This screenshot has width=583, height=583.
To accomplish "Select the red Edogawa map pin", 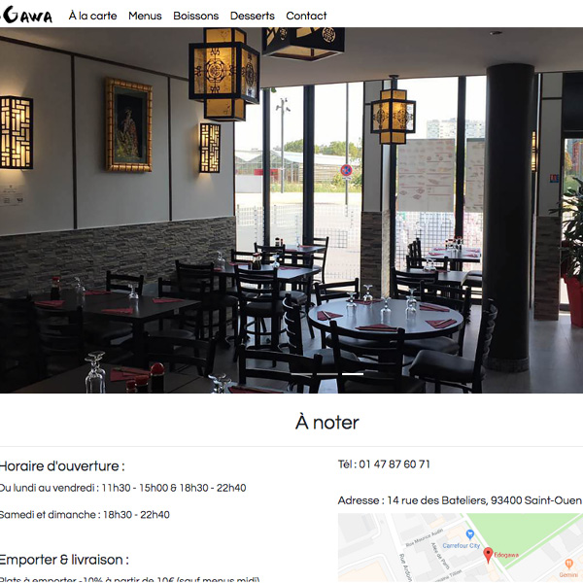I will [488, 555].
